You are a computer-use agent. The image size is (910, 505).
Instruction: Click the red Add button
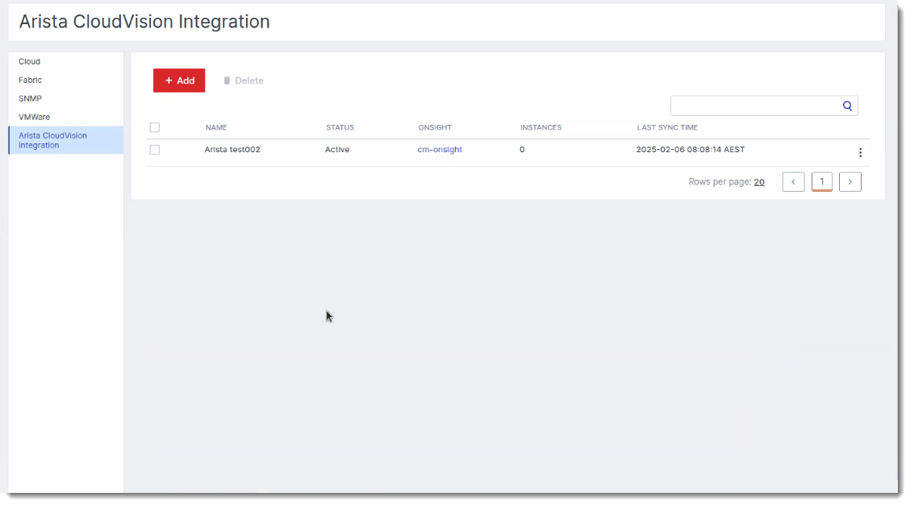179,81
